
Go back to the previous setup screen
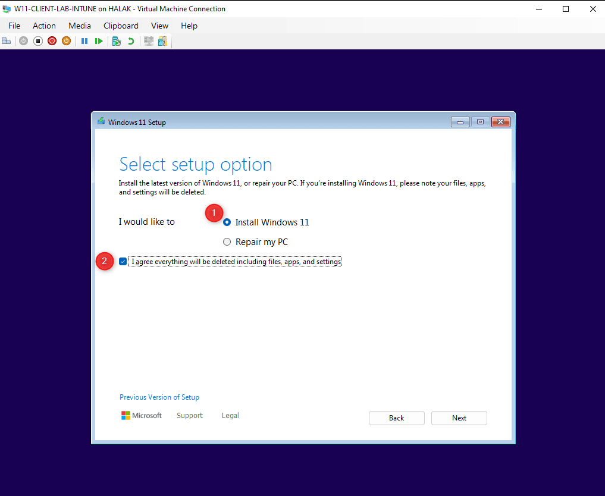pos(396,417)
